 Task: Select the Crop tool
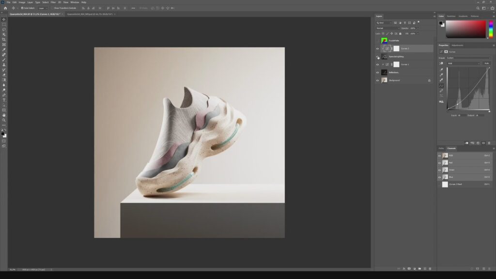4,40
